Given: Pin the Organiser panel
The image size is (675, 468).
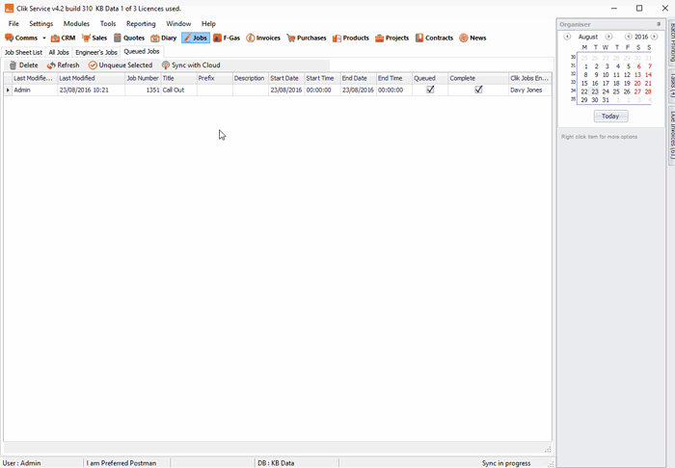Looking at the screenshot, I should [659, 24].
